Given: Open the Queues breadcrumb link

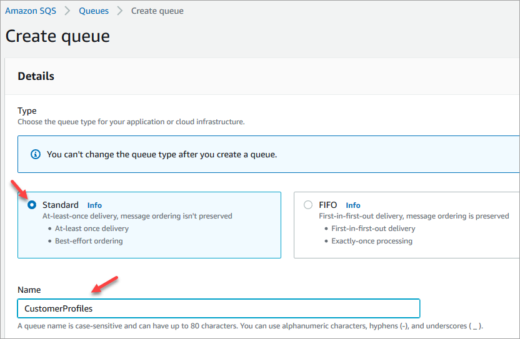Looking at the screenshot, I should point(93,11).
